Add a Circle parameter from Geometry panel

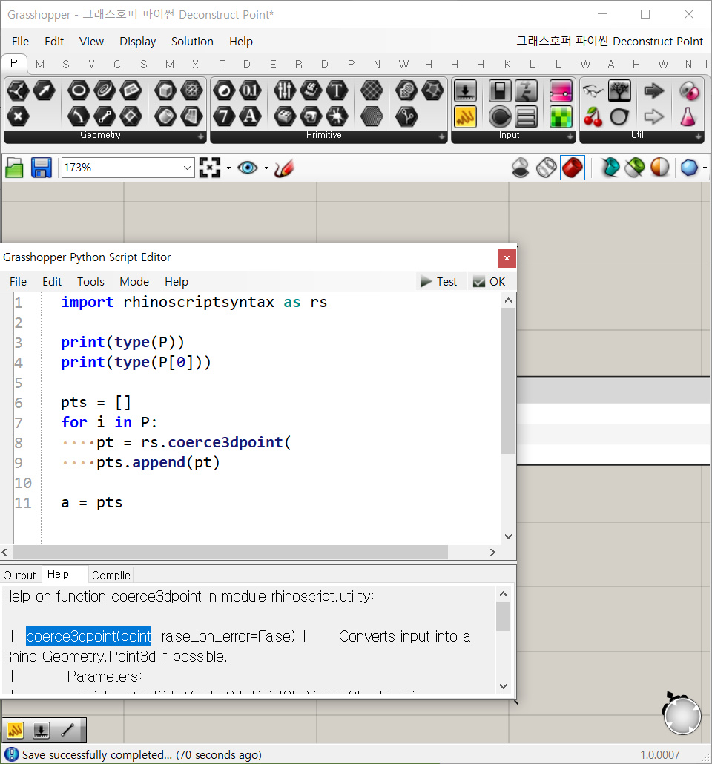click(x=79, y=90)
